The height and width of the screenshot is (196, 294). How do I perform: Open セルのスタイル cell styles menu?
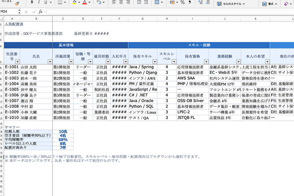tap(231, 4)
